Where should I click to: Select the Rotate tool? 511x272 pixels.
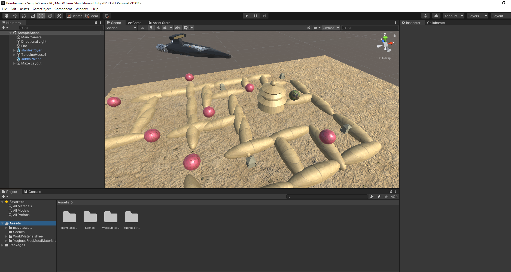pos(24,16)
